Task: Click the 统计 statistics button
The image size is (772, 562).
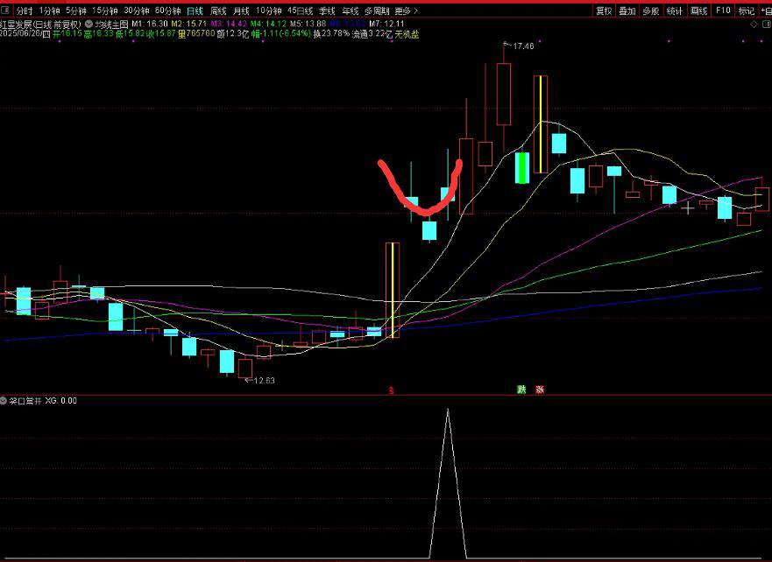Action: tap(674, 11)
